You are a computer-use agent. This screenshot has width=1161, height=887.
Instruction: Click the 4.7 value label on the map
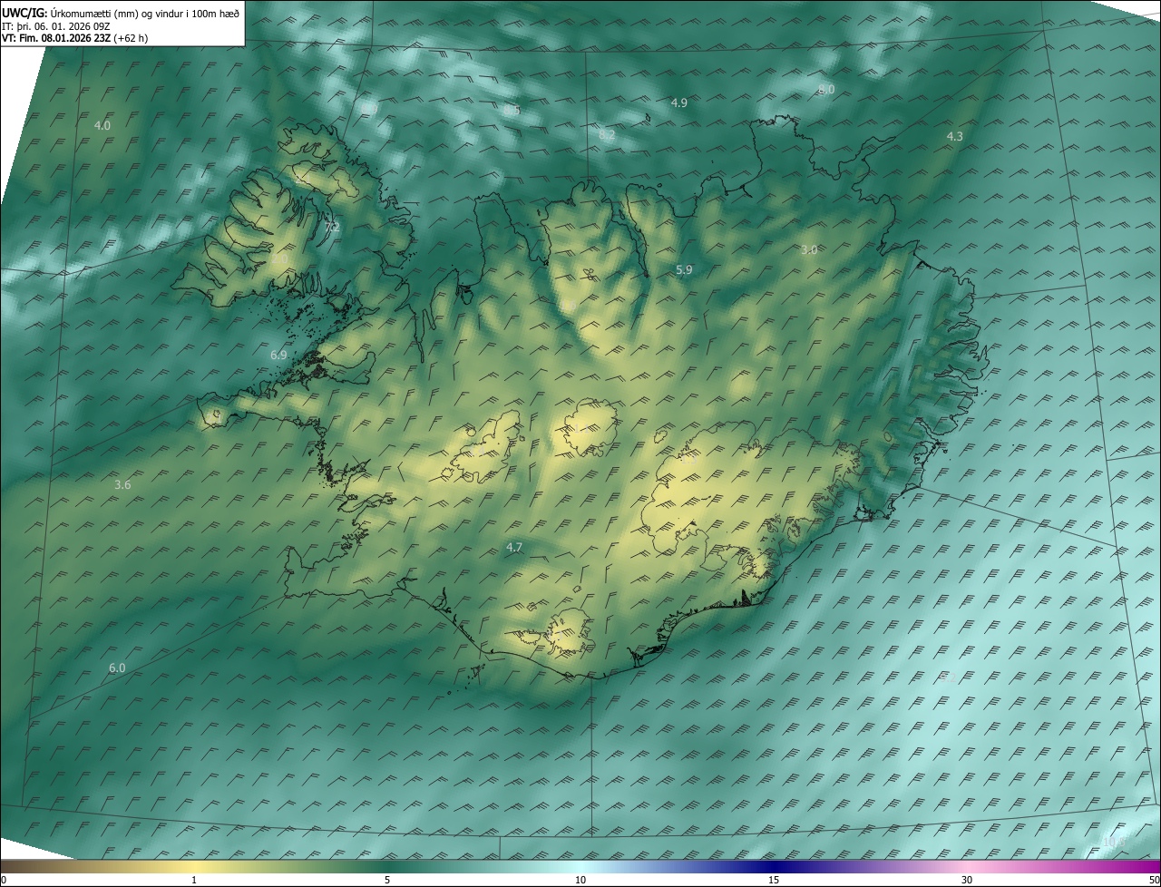514,548
